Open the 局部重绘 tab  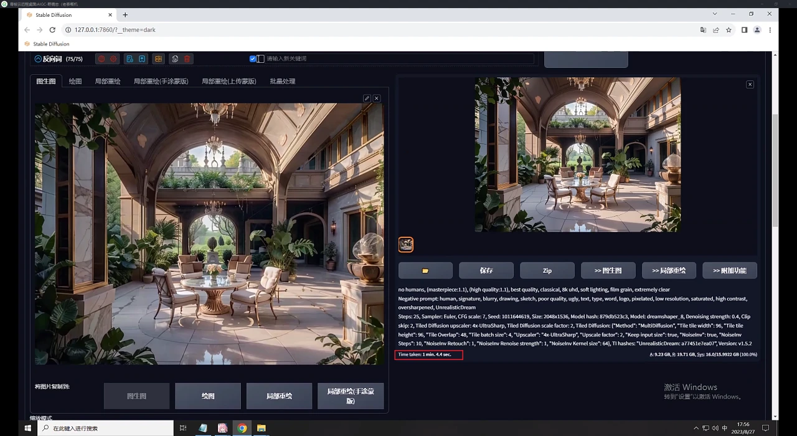[x=108, y=81]
